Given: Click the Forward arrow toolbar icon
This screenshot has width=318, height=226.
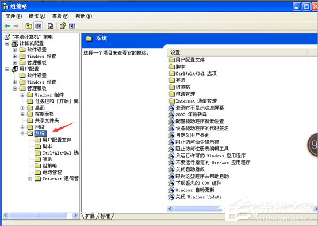Looking at the screenshot, I should (16, 26).
